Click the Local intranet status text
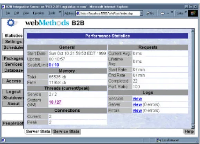 pos(170,140)
